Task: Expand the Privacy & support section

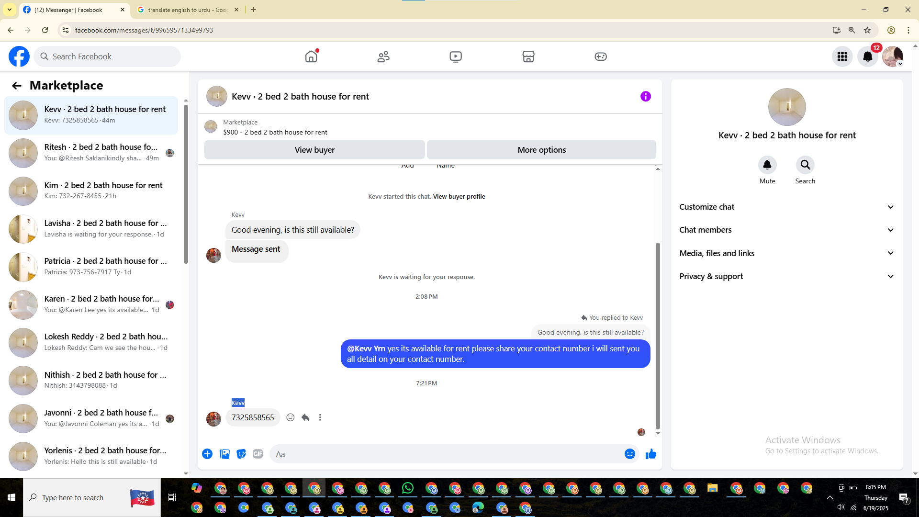Action: coord(787,276)
